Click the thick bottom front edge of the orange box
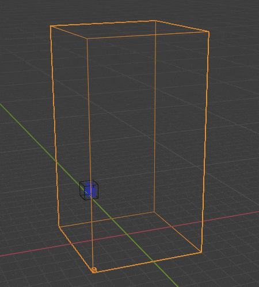 (148, 262)
